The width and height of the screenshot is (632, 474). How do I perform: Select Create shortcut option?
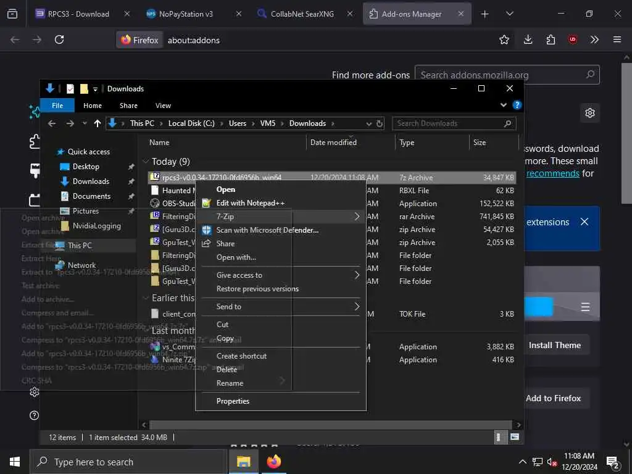(x=241, y=356)
